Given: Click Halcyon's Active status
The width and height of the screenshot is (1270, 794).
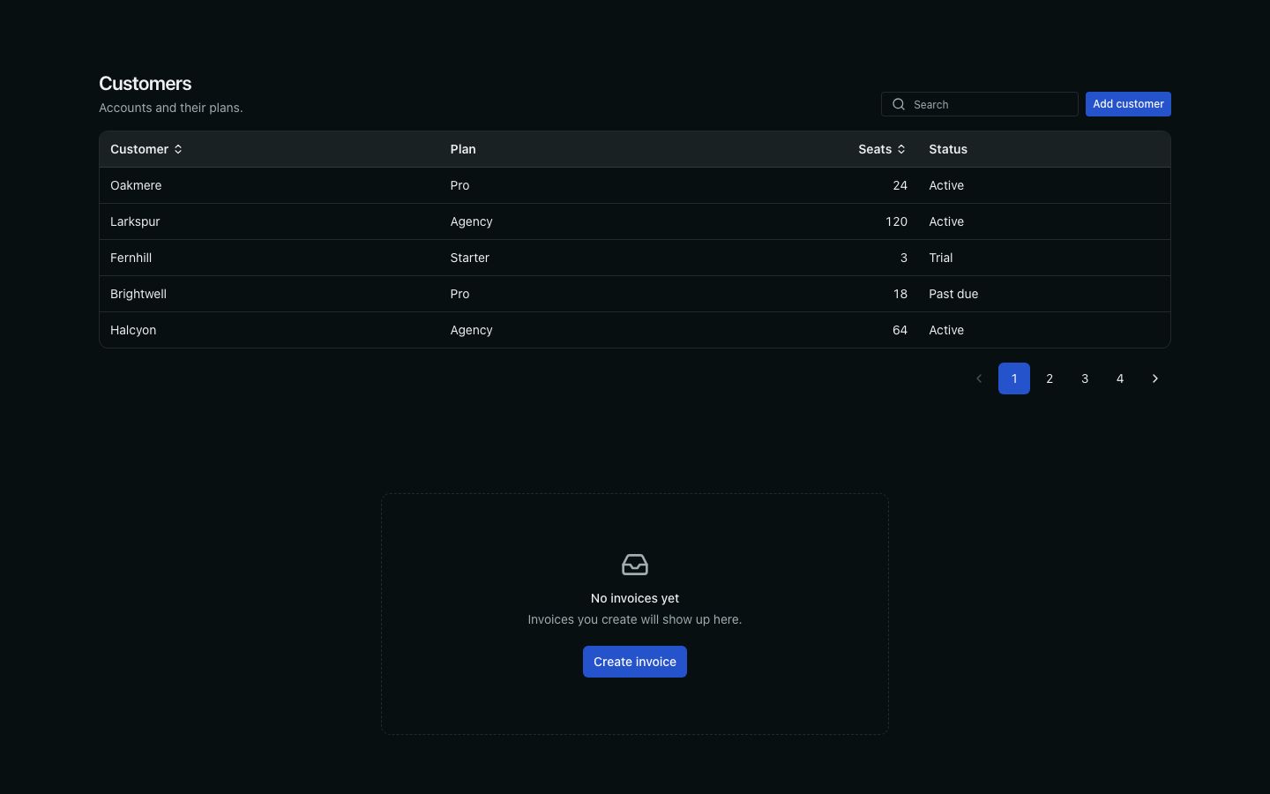Looking at the screenshot, I should tap(946, 330).
